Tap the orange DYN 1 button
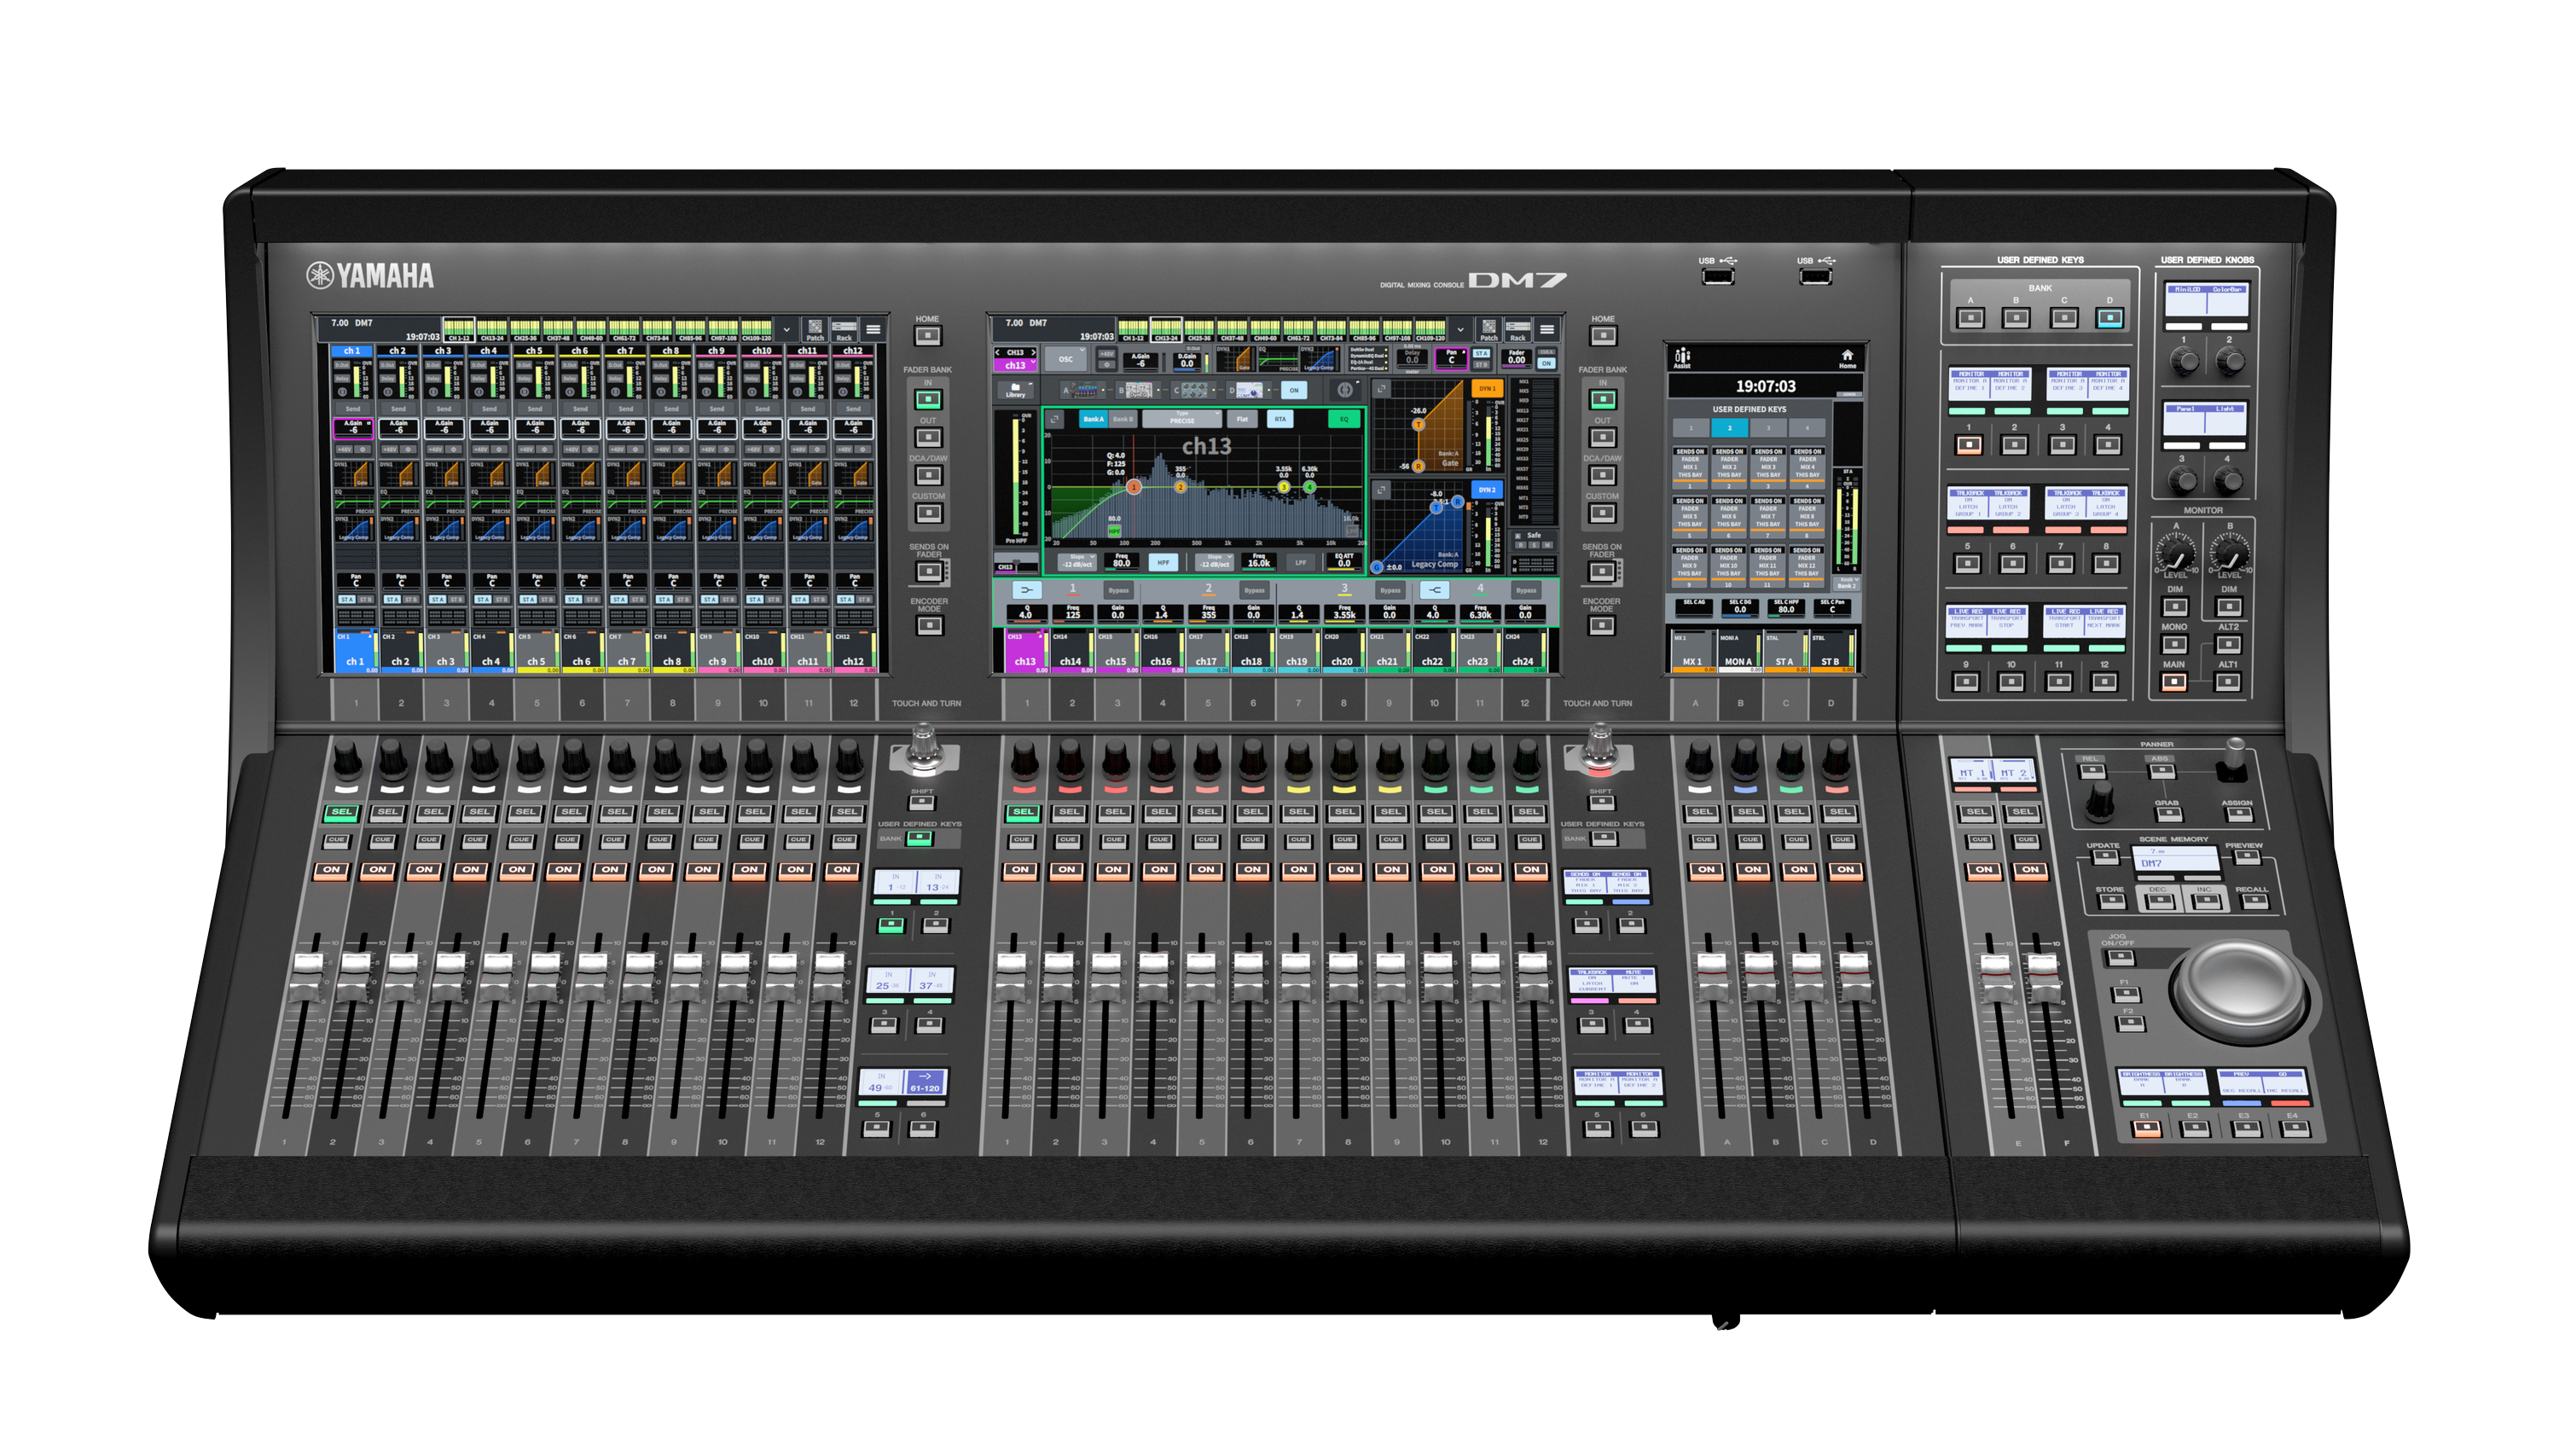This screenshot has width=2559, height=1456. (1488, 389)
